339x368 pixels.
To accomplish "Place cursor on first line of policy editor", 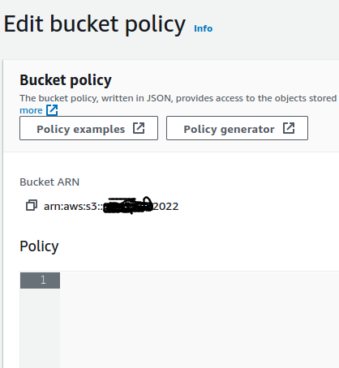I will [200, 280].
